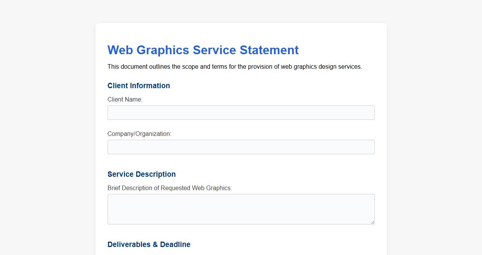Click the word "Web" in the main title

pos(120,50)
